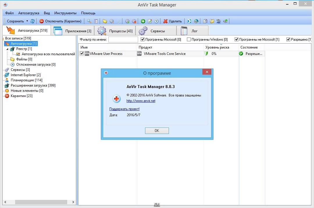This screenshot has height=208, width=314.
Task: Toggle the Программы не Microsoft [1] checkbox
Action: click(x=236, y=40)
